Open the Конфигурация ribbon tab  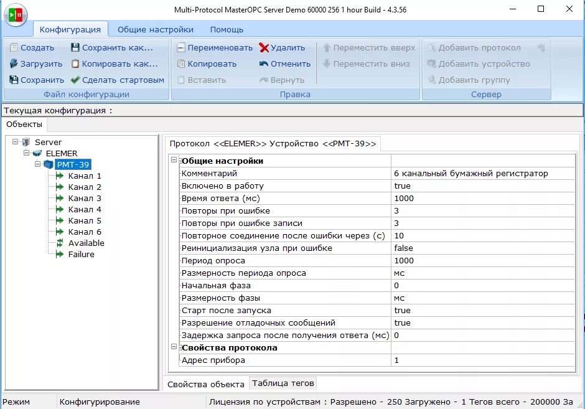pyautogui.click(x=70, y=29)
